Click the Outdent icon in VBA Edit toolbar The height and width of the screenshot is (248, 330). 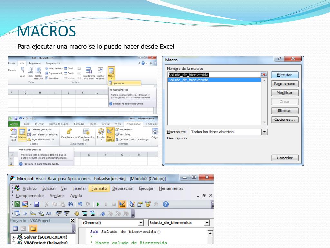pyautogui.click(x=67, y=213)
